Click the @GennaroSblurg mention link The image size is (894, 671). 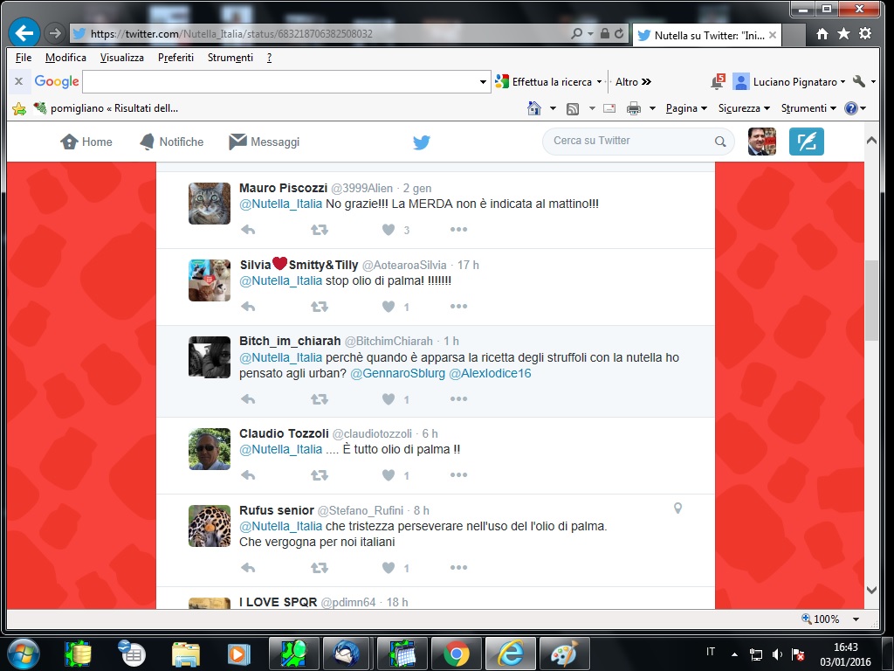[397, 373]
